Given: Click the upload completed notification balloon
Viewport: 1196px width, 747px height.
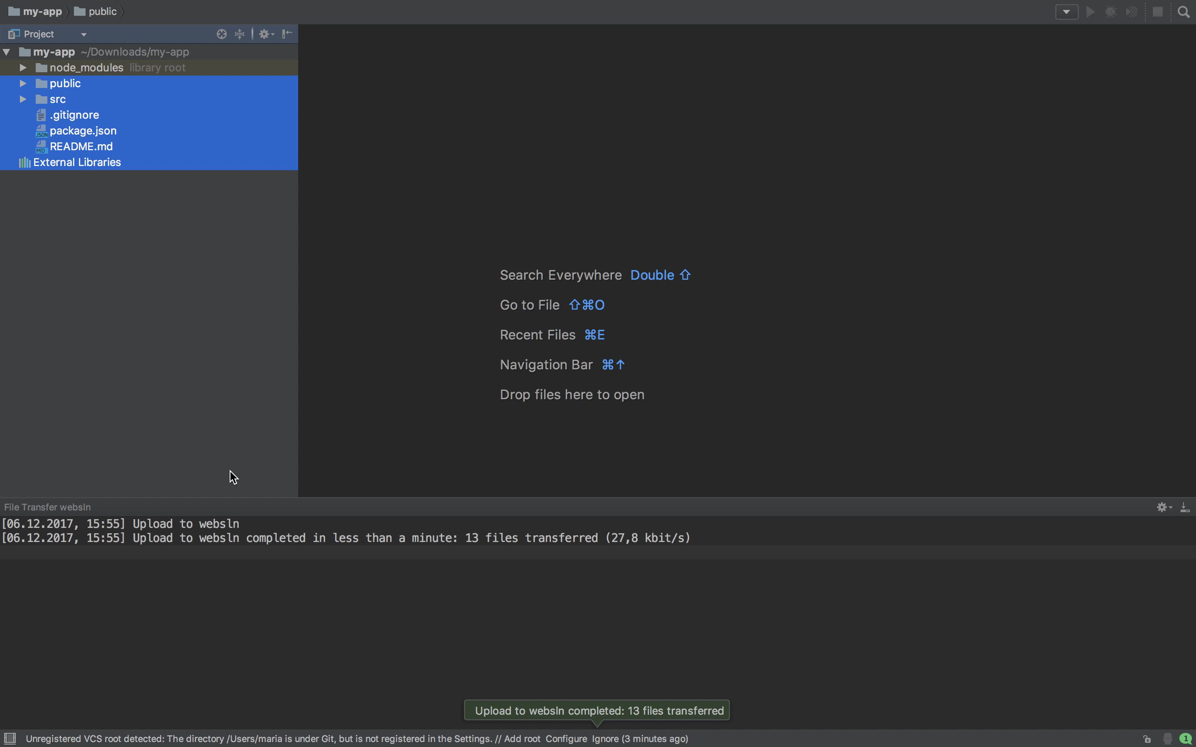Looking at the screenshot, I should (x=597, y=710).
